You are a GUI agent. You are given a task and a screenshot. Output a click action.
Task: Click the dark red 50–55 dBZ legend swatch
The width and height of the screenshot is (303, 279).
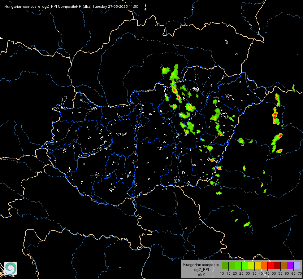tap(277, 265)
